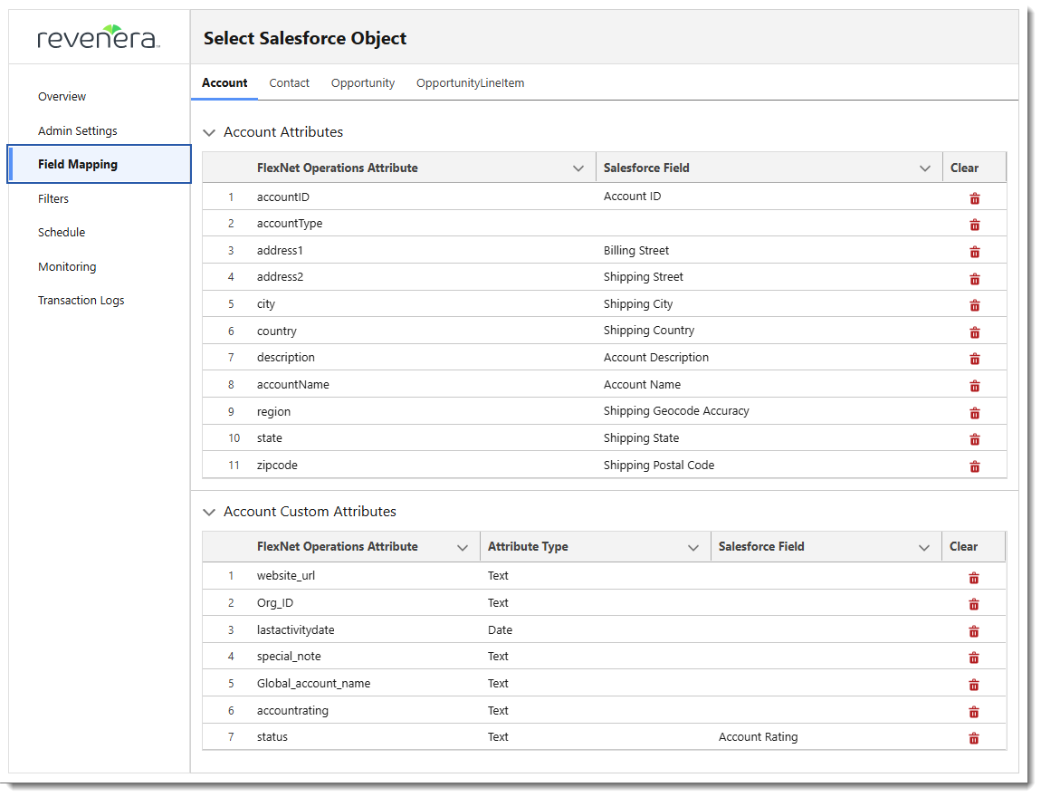Click trash icon in accountType row

tap(975, 225)
